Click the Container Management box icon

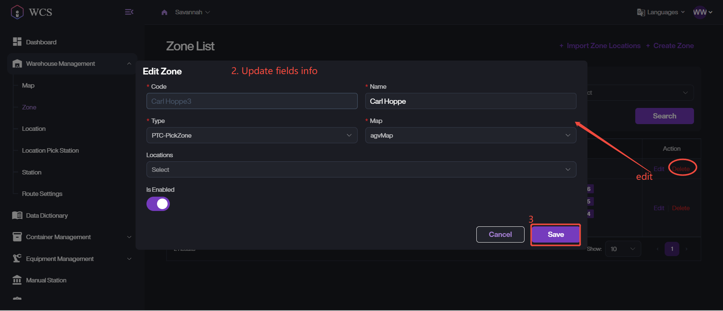click(17, 237)
